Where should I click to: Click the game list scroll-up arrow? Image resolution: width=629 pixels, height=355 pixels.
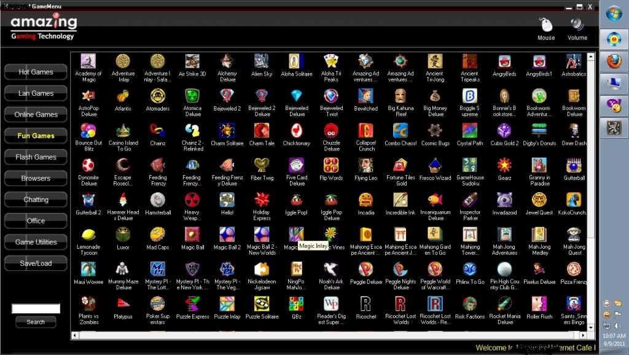pos(590,57)
